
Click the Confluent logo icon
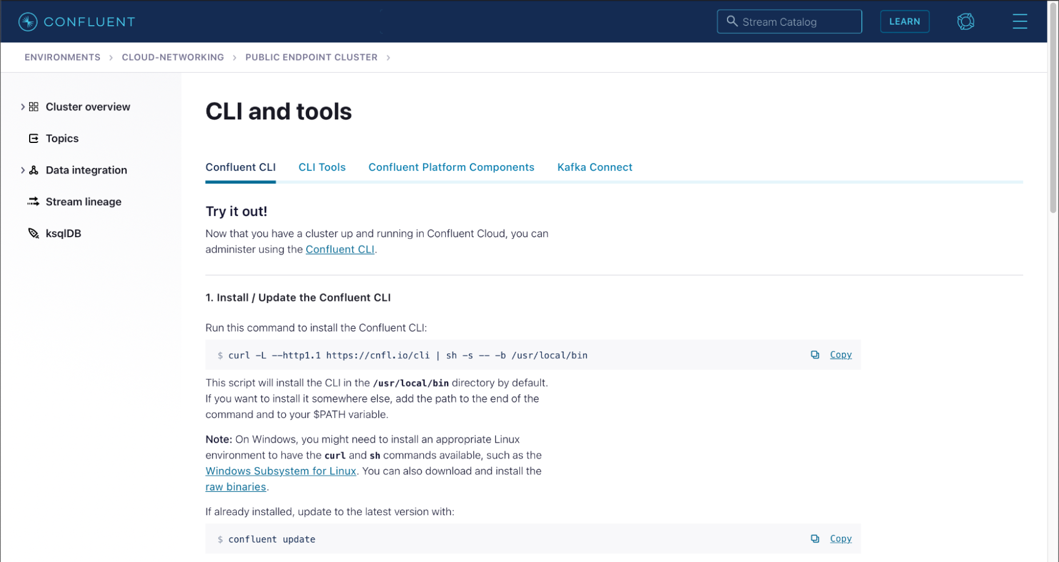27,22
